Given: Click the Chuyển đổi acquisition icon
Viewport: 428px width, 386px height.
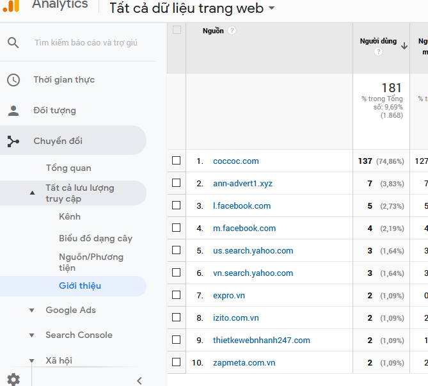Looking at the screenshot, I should pyautogui.click(x=13, y=141).
